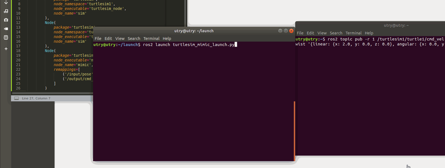Click editor line 21 node_name='mimic'
Screen dimensions: 445x168
pyautogui.click(x=73, y=65)
